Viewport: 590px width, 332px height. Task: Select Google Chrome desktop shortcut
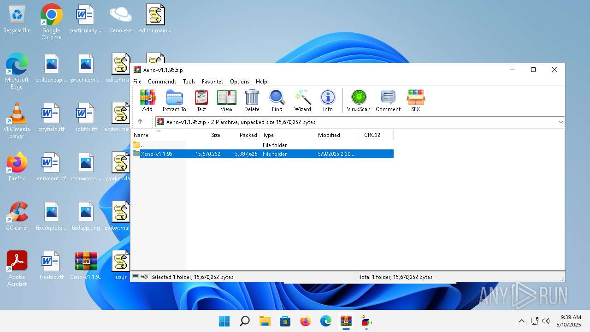click(x=51, y=22)
